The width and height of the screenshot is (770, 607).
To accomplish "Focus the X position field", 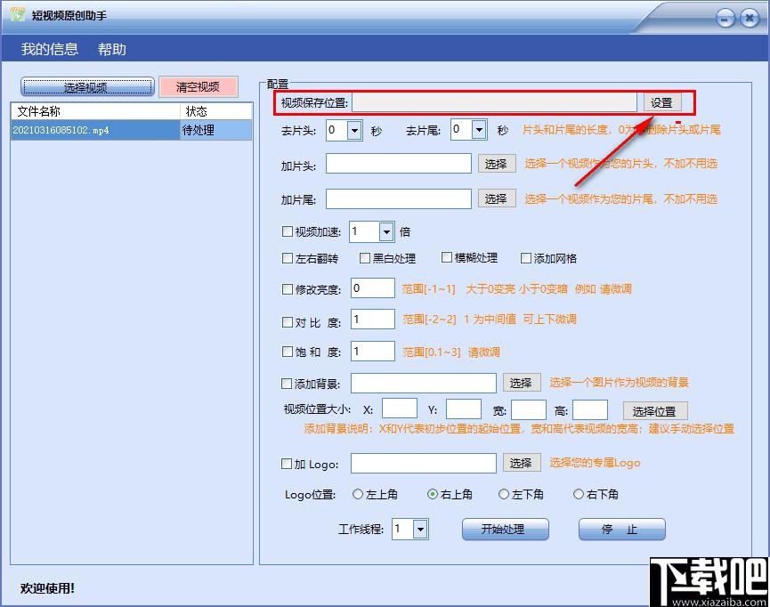I will pos(400,409).
